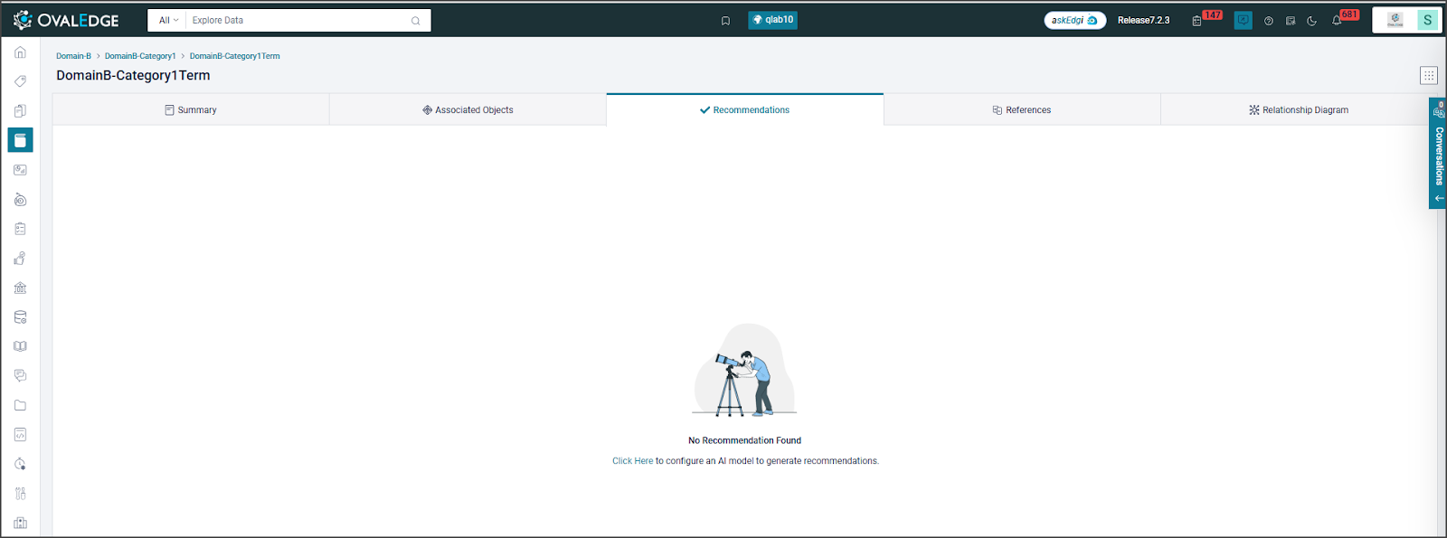Switch to the Associated Objects tab
Viewport: 1447px width, 538px height.
[x=468, y=110]
